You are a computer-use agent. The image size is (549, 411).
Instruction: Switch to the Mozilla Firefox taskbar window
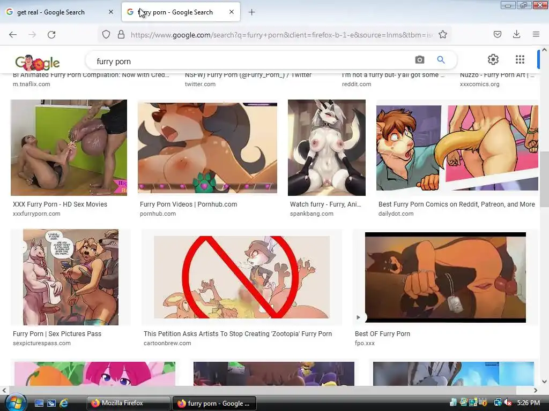point(128,404)
